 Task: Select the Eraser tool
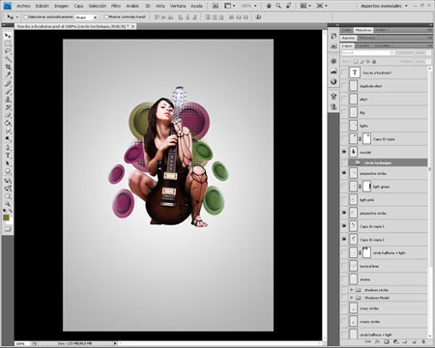pyautogui.click(x=8, y=115)
